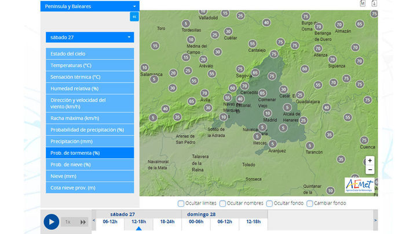Open the Península y Baleares region dropdown
The image size is (417, 234).
pos(90,6)
